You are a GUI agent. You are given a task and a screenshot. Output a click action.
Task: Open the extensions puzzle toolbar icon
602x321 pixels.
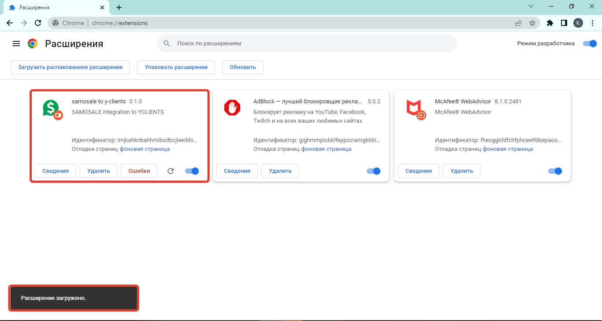550,23
